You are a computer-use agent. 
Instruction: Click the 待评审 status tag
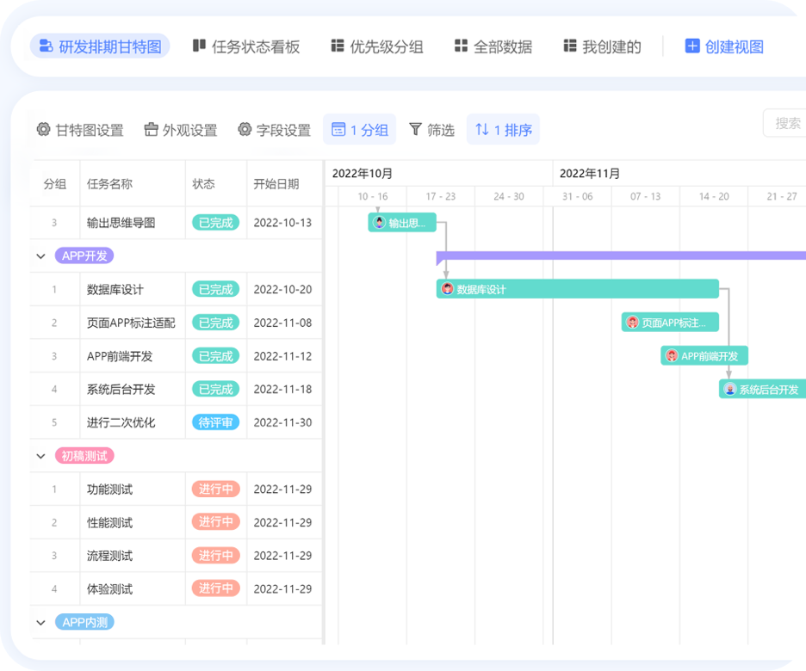coord(215,422)
